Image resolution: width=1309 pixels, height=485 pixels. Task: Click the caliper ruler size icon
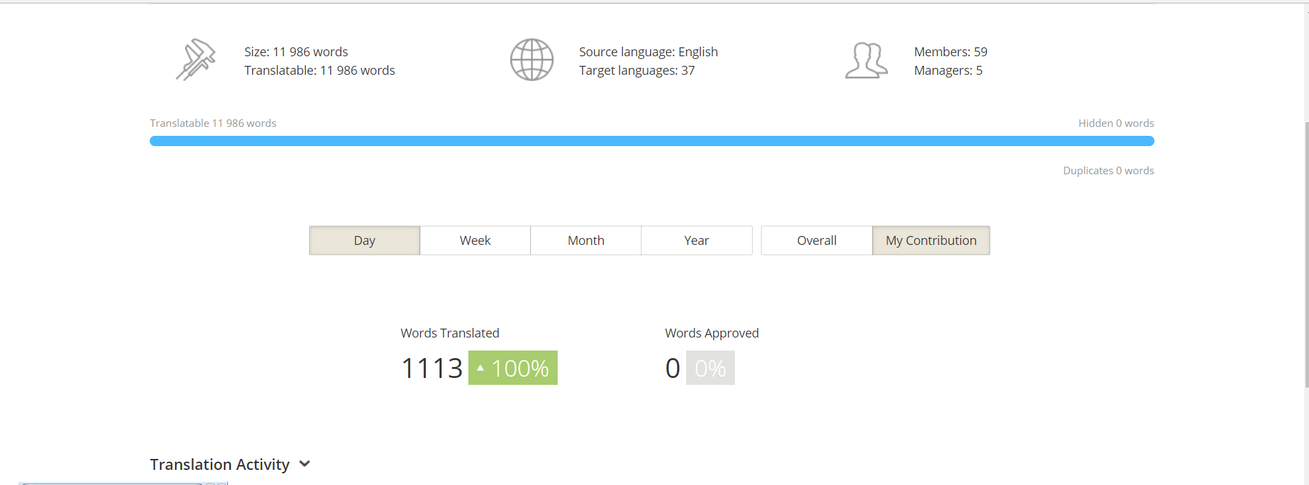coord(196,60)
